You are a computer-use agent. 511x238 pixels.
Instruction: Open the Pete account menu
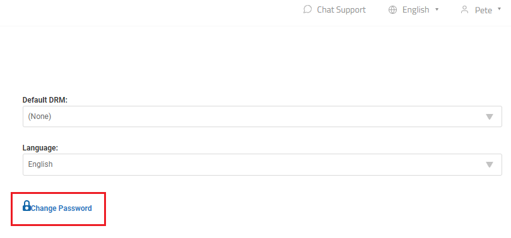480,9
